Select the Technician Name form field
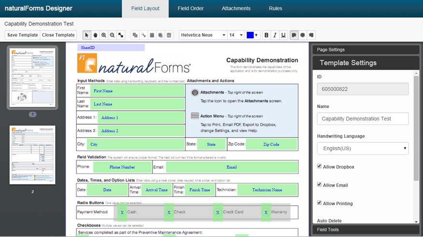 pyautogui.click(x=267, y=190)
